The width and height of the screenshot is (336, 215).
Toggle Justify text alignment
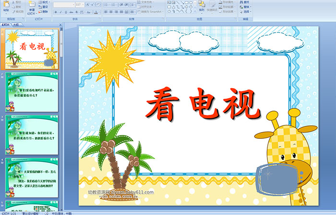[121, 12]
